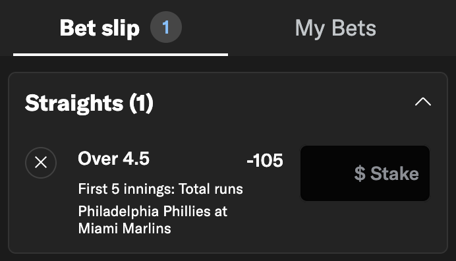Click the word Straights in the header
The width and height of the screenshot is (456, 261).
[x=74, y=103]
